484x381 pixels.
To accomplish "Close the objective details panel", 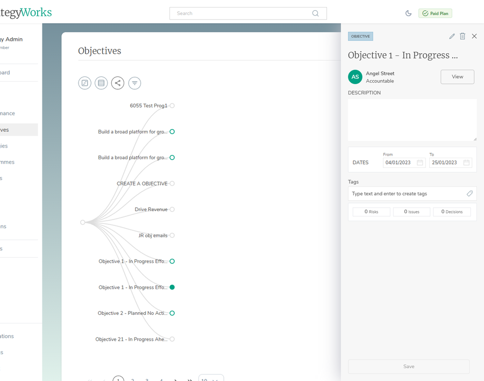I will click(x=474, y=36).
